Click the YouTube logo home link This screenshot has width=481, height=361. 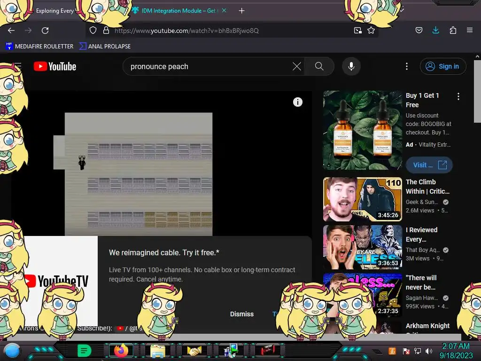(55, 66)
